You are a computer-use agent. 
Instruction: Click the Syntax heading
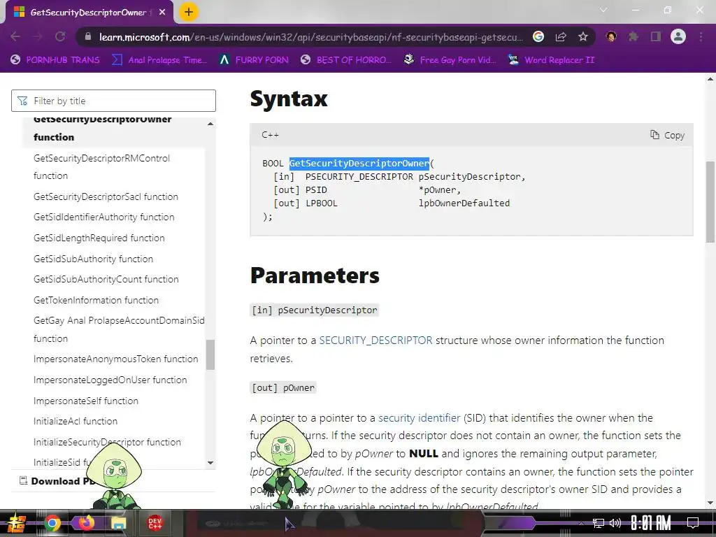coord(289,98)
